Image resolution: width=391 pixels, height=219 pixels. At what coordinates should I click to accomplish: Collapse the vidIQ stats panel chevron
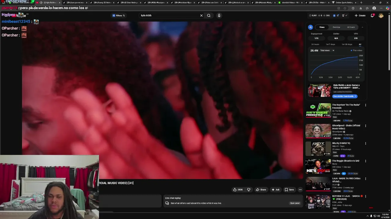(x=362, y=27)
